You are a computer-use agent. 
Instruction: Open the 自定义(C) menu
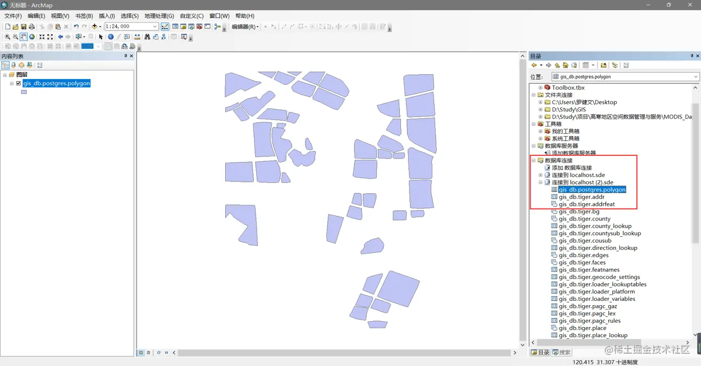click(192, 16)
